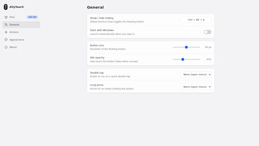259x146 pixels.
Task: Click the 14d left trial badge
Action: 32,17
